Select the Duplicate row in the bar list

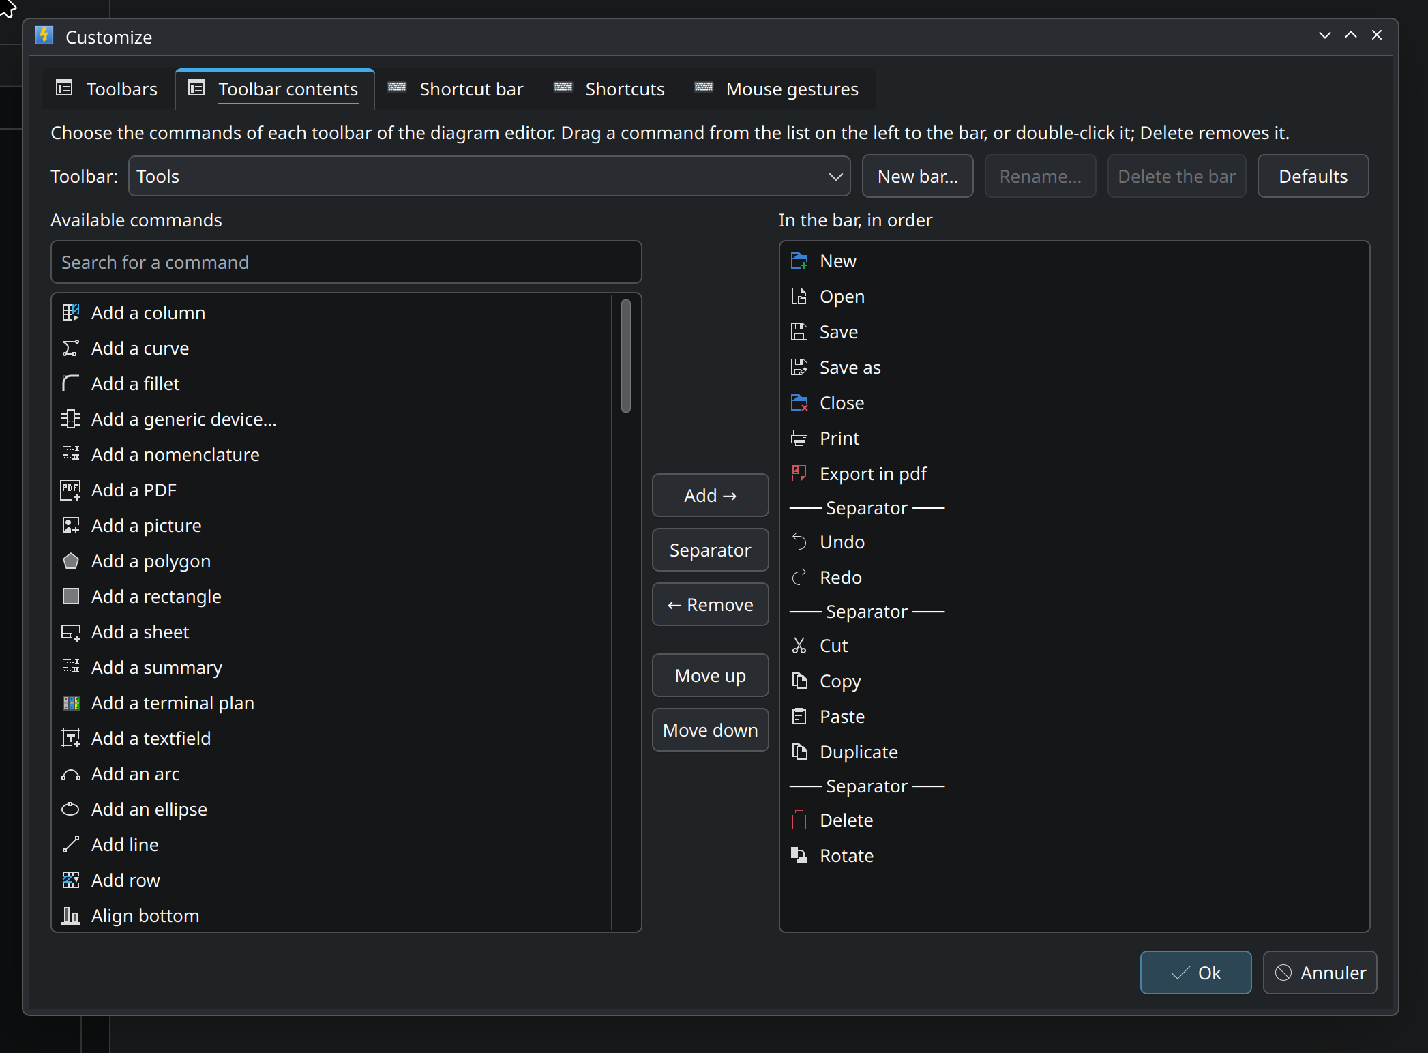[x=1074, y=752]
